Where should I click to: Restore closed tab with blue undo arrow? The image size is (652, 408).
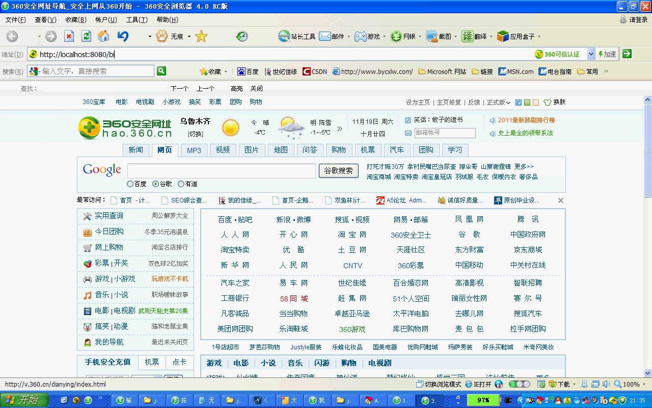(123, 36)
